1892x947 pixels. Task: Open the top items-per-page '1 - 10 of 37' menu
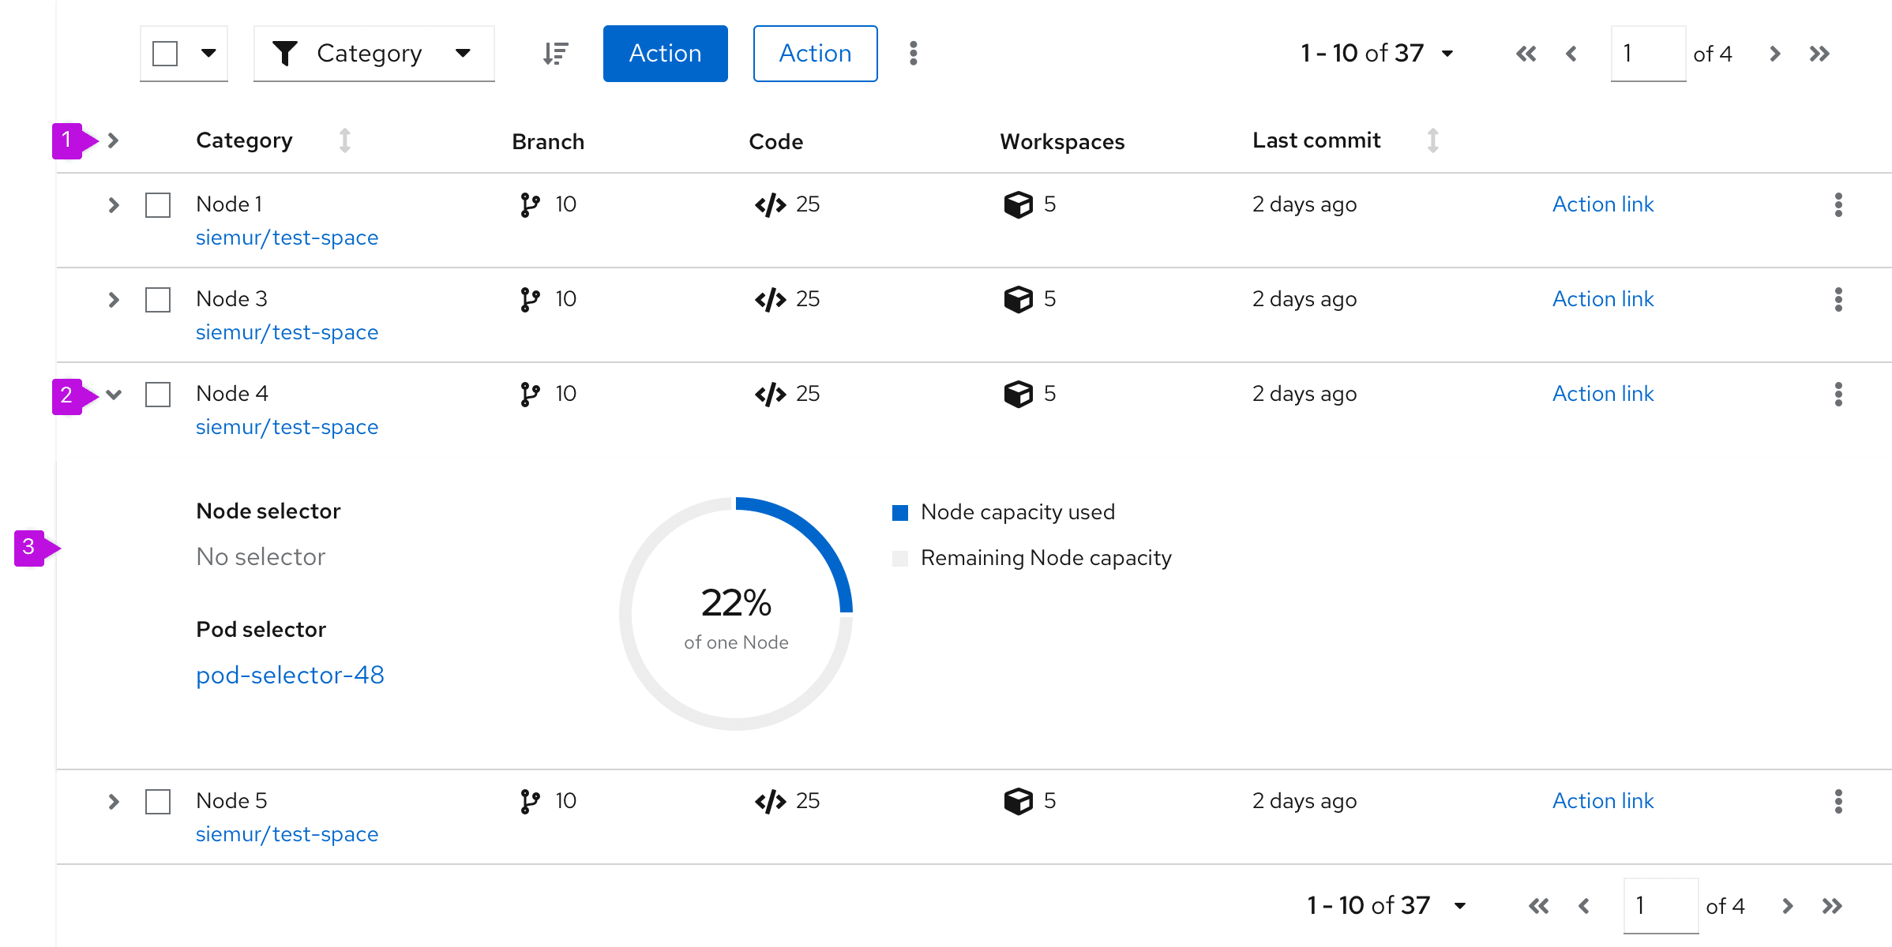pos(1377,54)
